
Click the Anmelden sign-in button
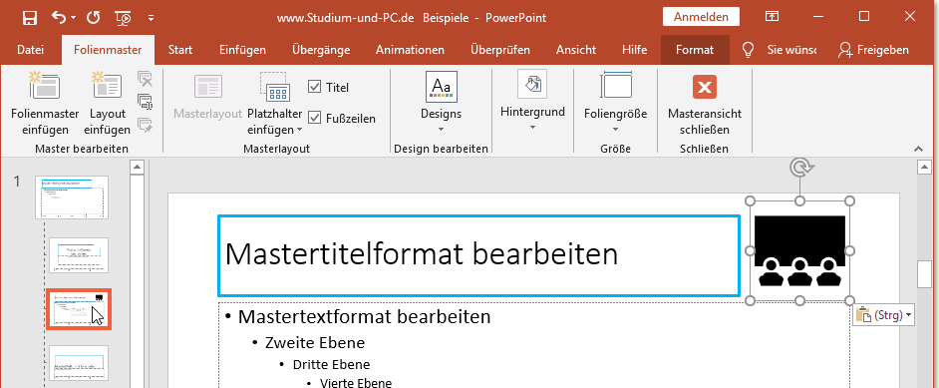point(701,17)
